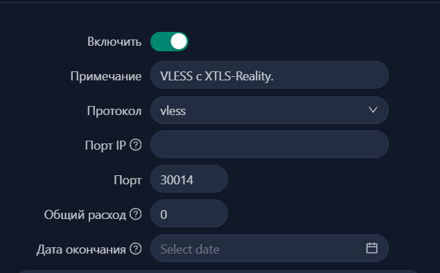The height and width of the screenshot is (273, 440).
Task: Click the Дата окончания label text
Action: (x=81, y=249)
